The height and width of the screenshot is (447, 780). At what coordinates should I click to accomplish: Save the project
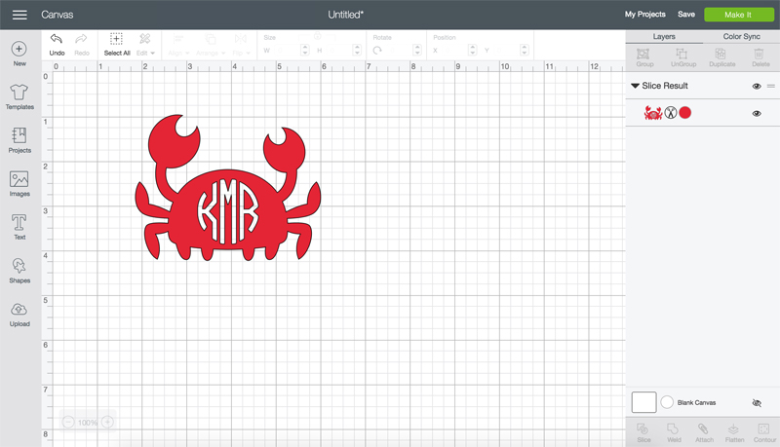tap(686, 15)
